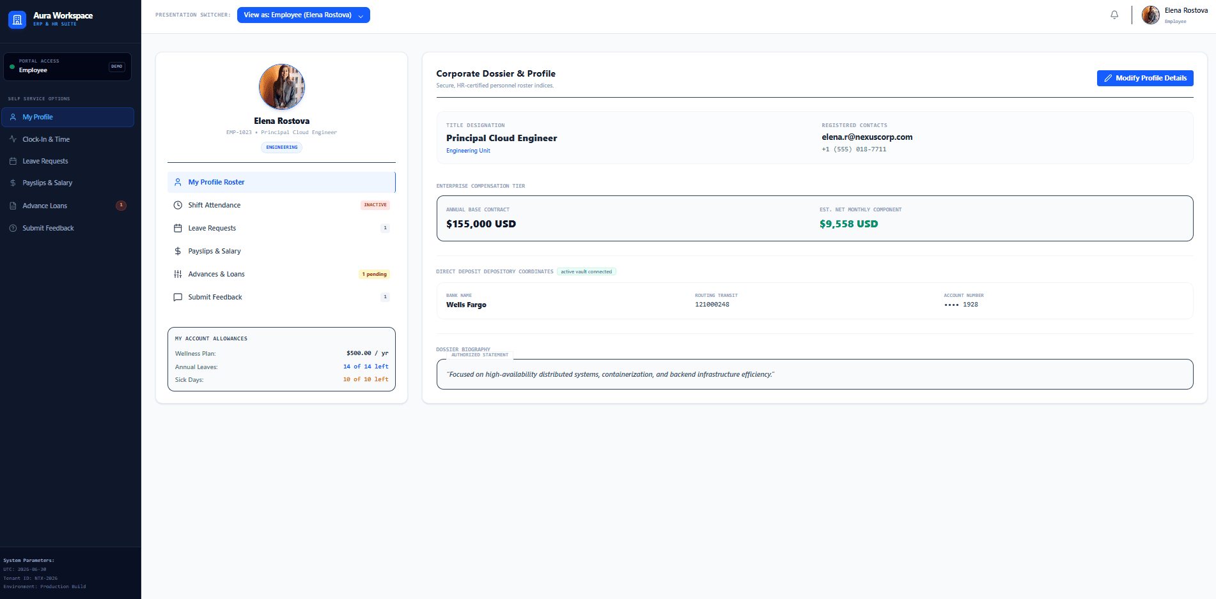Viewport: 1216px width, 599px height.
Task: Click the sidebar Submit Feedback help icon
Action: pos(13,228)
